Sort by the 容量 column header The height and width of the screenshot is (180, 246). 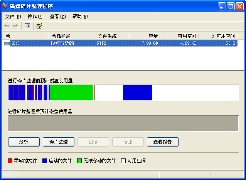(x=145, y=36)
